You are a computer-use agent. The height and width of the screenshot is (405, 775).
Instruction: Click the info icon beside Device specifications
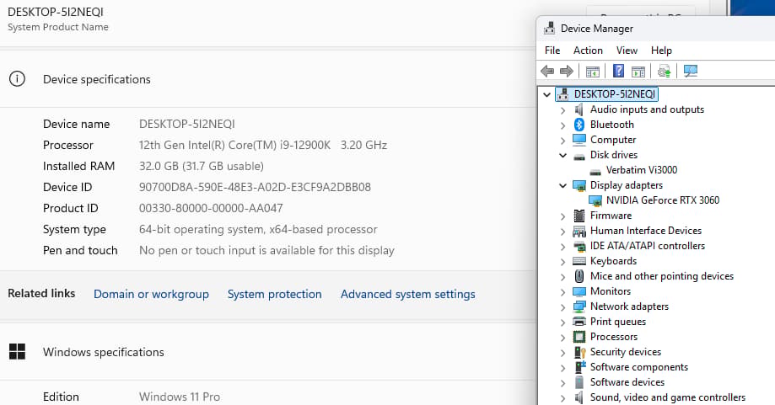18,79
